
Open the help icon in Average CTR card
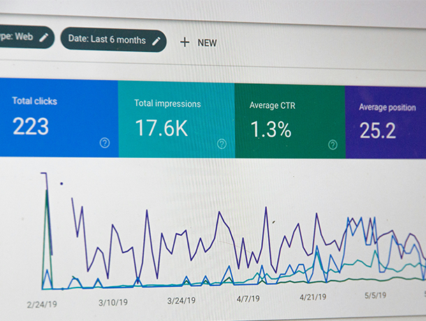coord(333,144)
